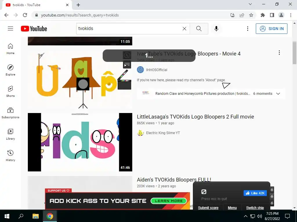The width and height of the screenshot is (297, 222).
Task: Click the LEARN MORE ad button
Action: (169, 201)
